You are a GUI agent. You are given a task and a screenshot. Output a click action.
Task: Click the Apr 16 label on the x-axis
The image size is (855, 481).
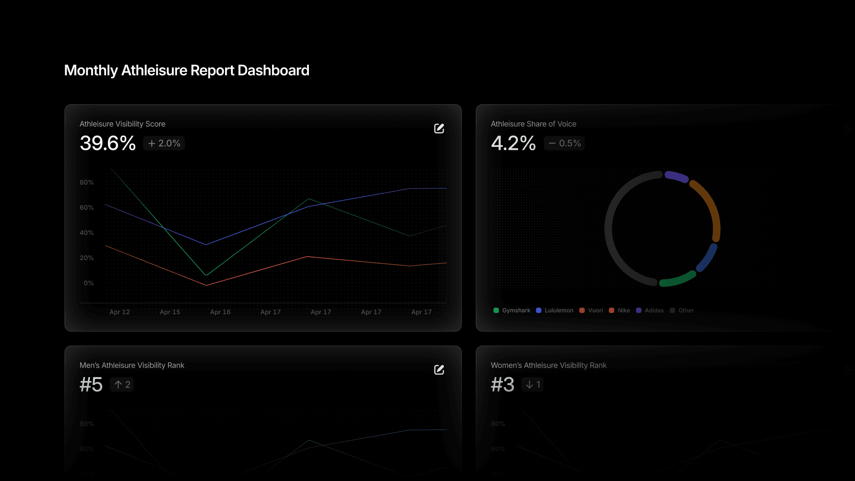(x=220, y=312)
